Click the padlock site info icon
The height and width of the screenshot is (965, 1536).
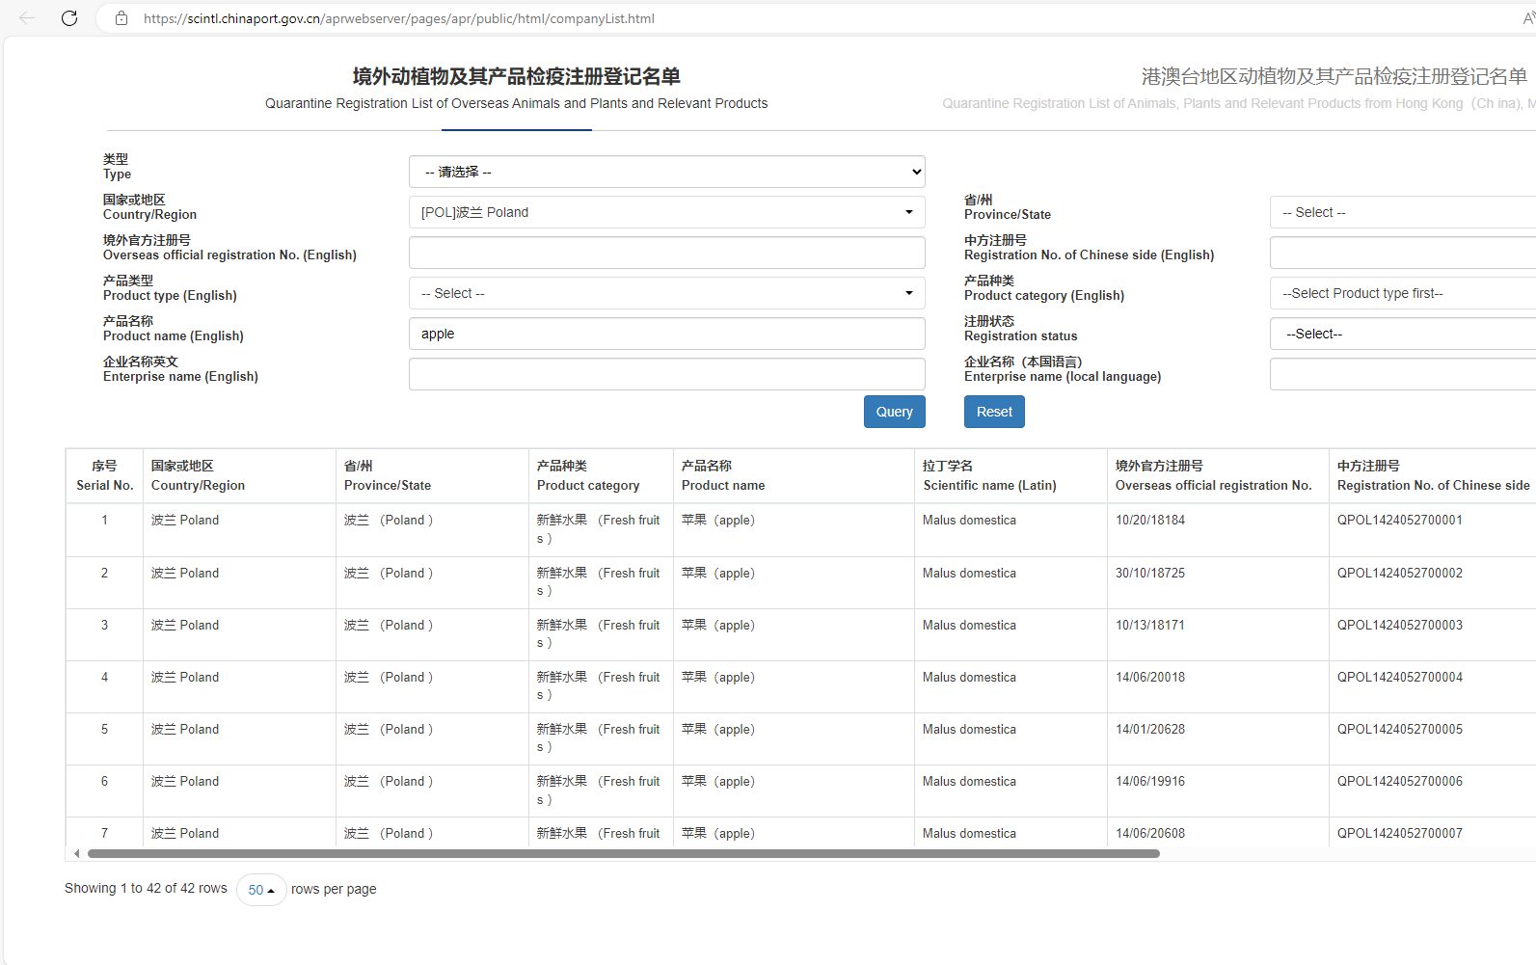tap(121, 18)
